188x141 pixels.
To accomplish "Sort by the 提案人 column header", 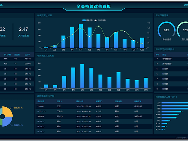I will point(59,101).
